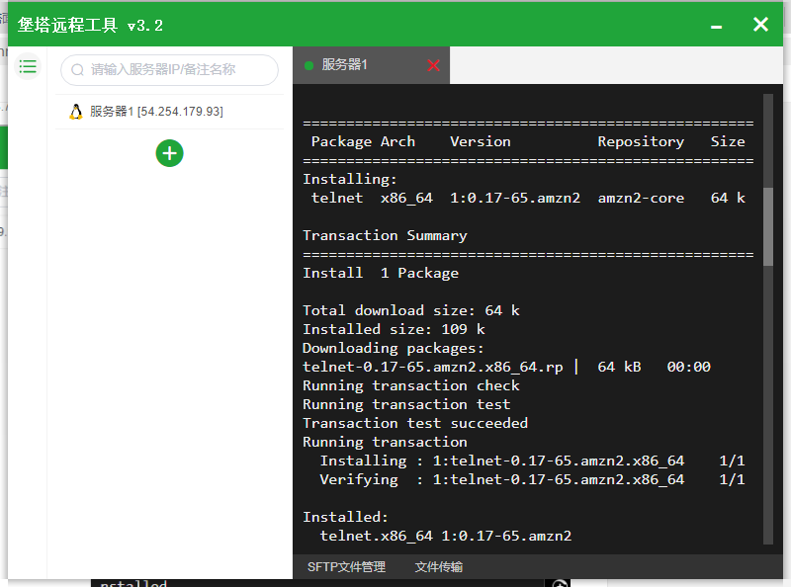This screenshot has height=587, width=791.
Task: Click scrollbar track above the thumb
Action: 768,140
